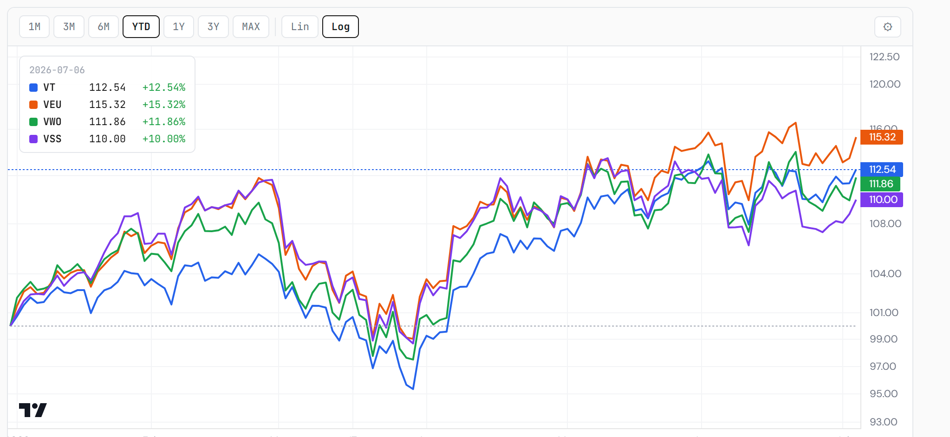
Task: Click the 2026-07-06 date in legend
Action: 57,70
